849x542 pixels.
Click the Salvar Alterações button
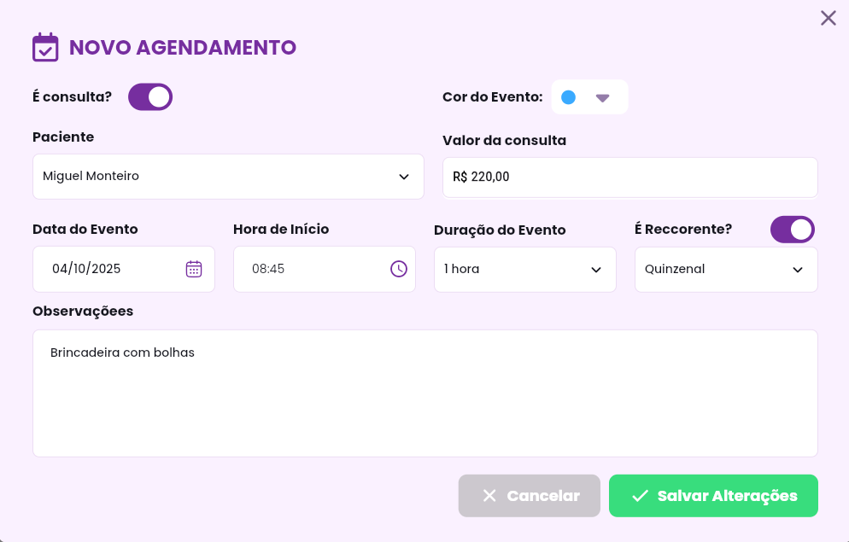point(713,496)
